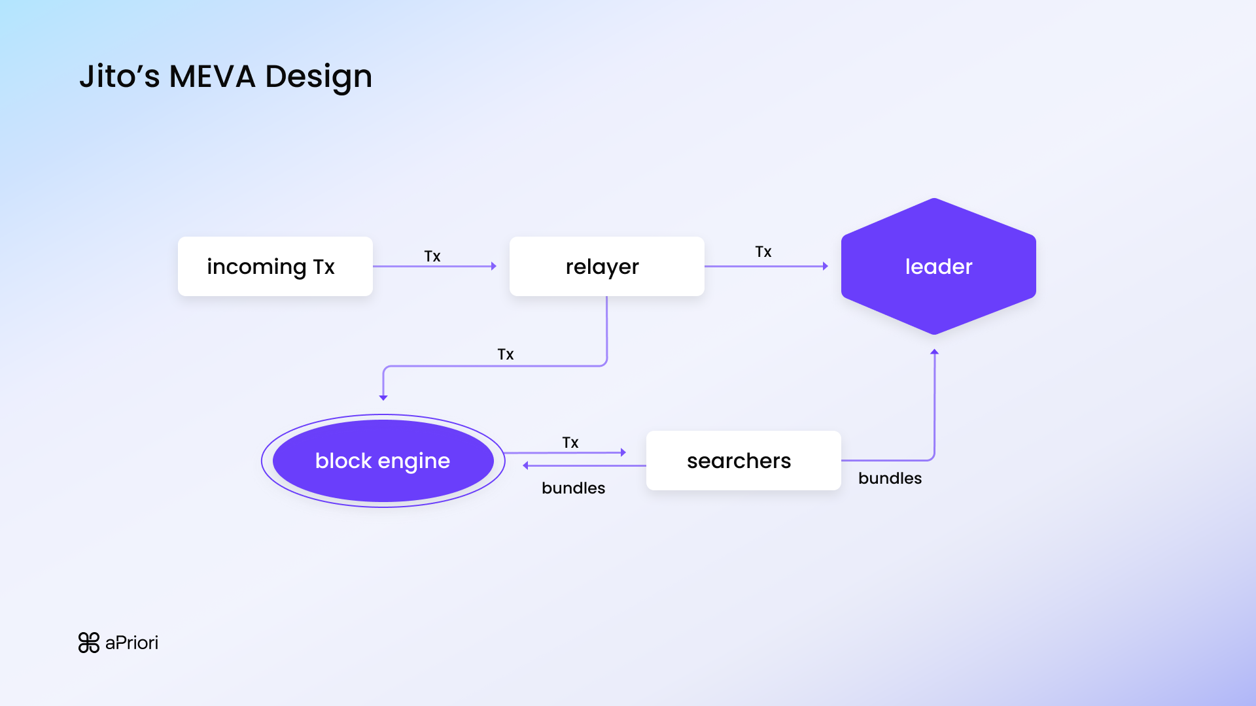This screenshot has width=1256, height=706.
Task: Select the slide title Jito's MEVA Design
Action: (x=226, y=76)
